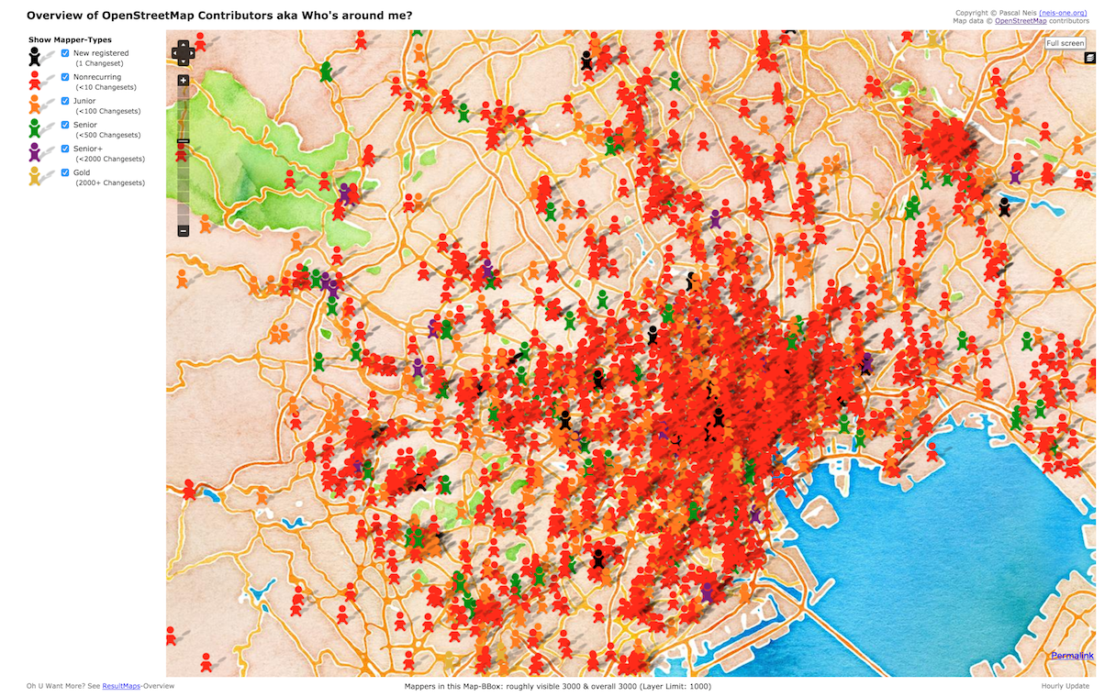This screenshot has height=697, width=1116.
Task: Zoom out using the minus button
Action: click(183, 231)
